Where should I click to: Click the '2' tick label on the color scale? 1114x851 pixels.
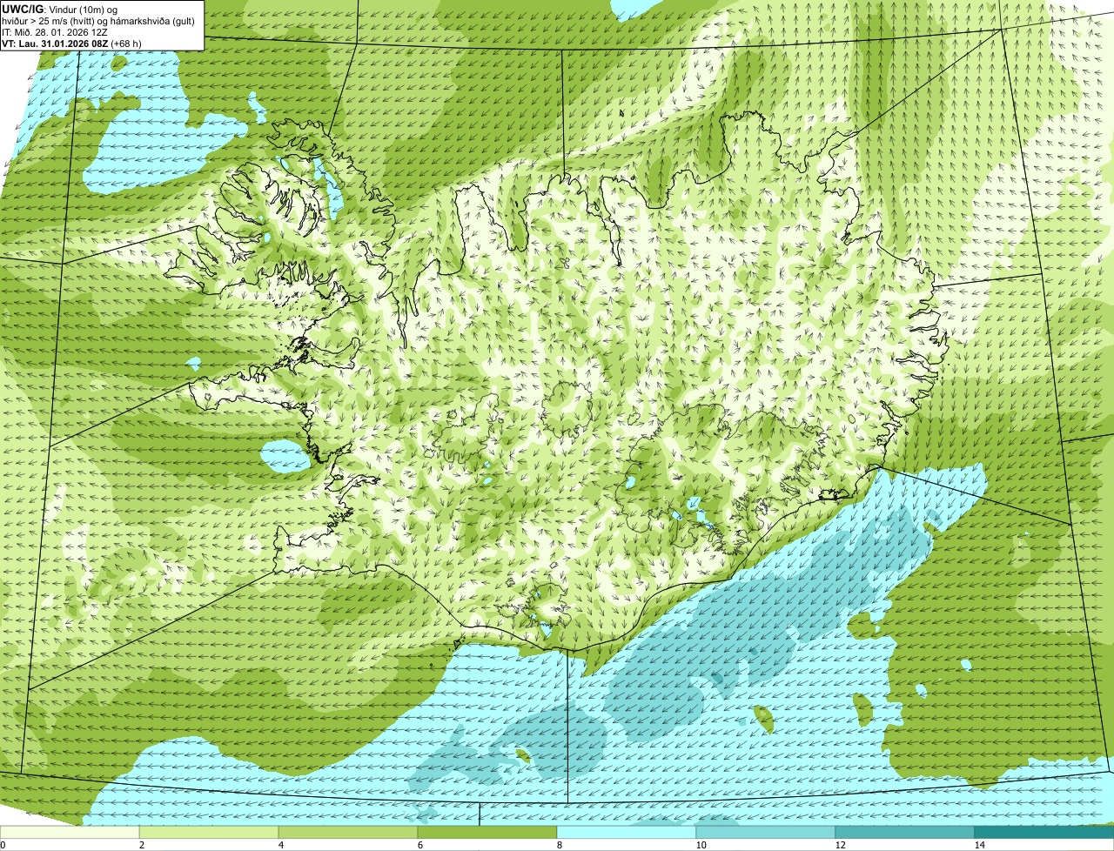(x=142, y=845)
